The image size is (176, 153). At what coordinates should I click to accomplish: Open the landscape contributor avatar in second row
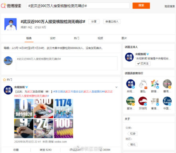coord(130,101)
